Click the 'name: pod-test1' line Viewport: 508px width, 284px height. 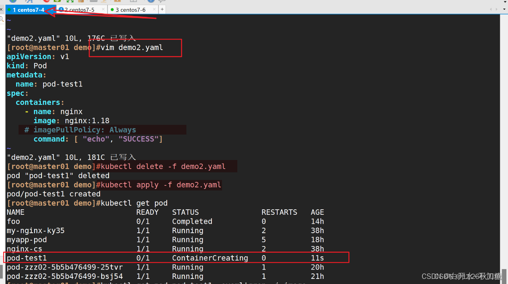click(x=49, y=84)
